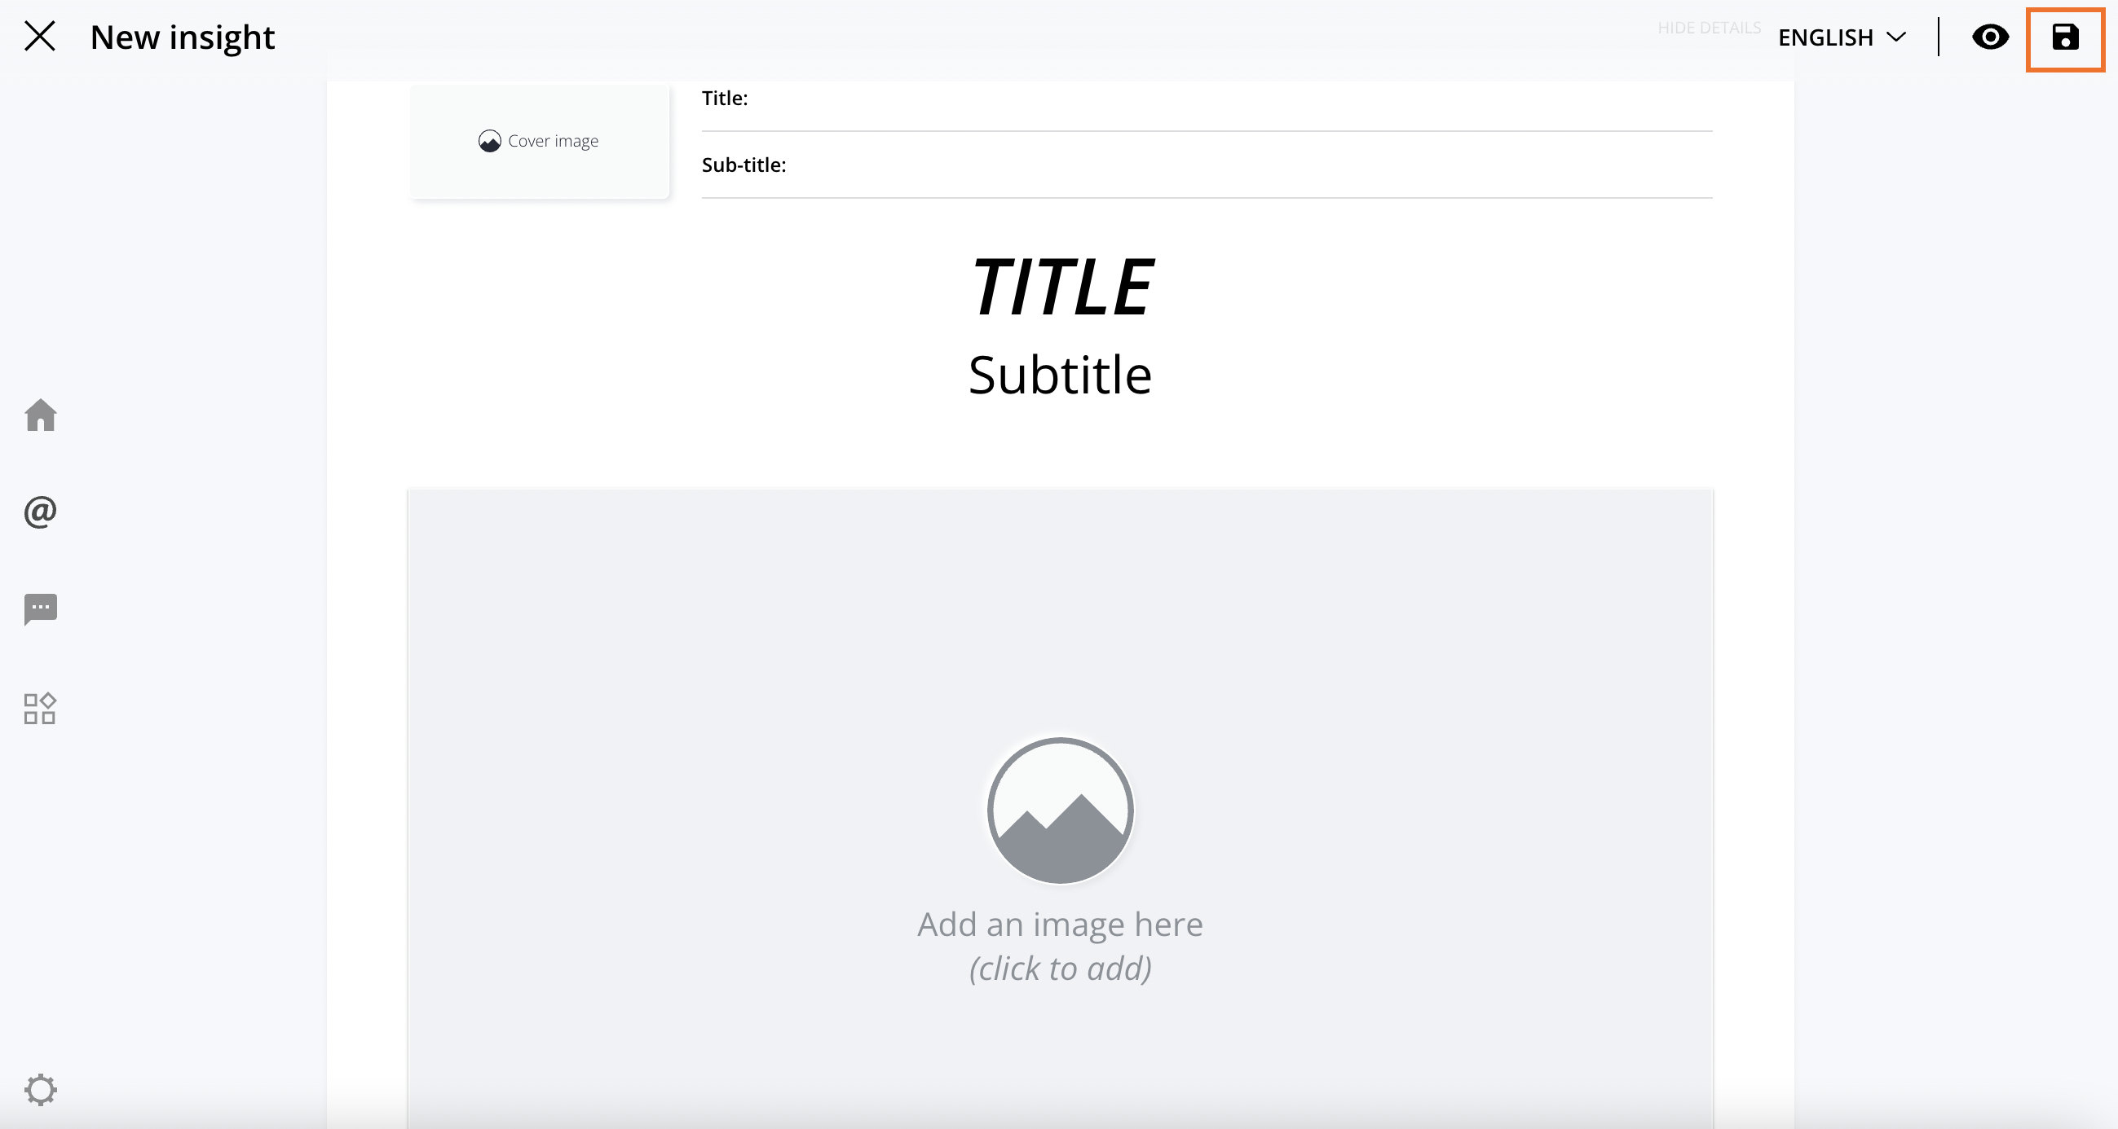Close the New insight editor

click(x=39, y=37)
